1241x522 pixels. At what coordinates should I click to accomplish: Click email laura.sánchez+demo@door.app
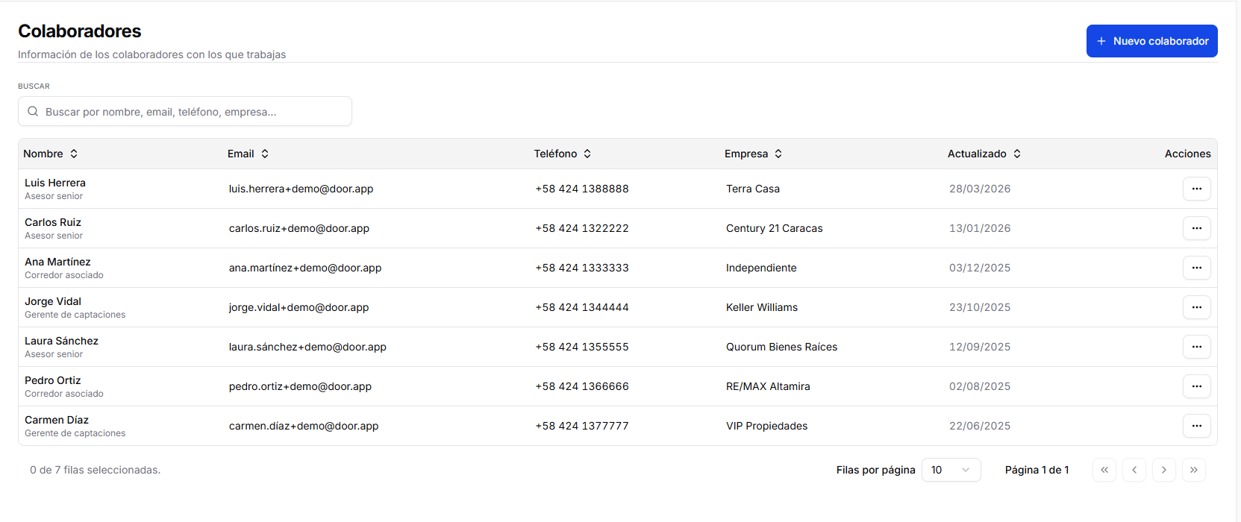coord(307,347)
